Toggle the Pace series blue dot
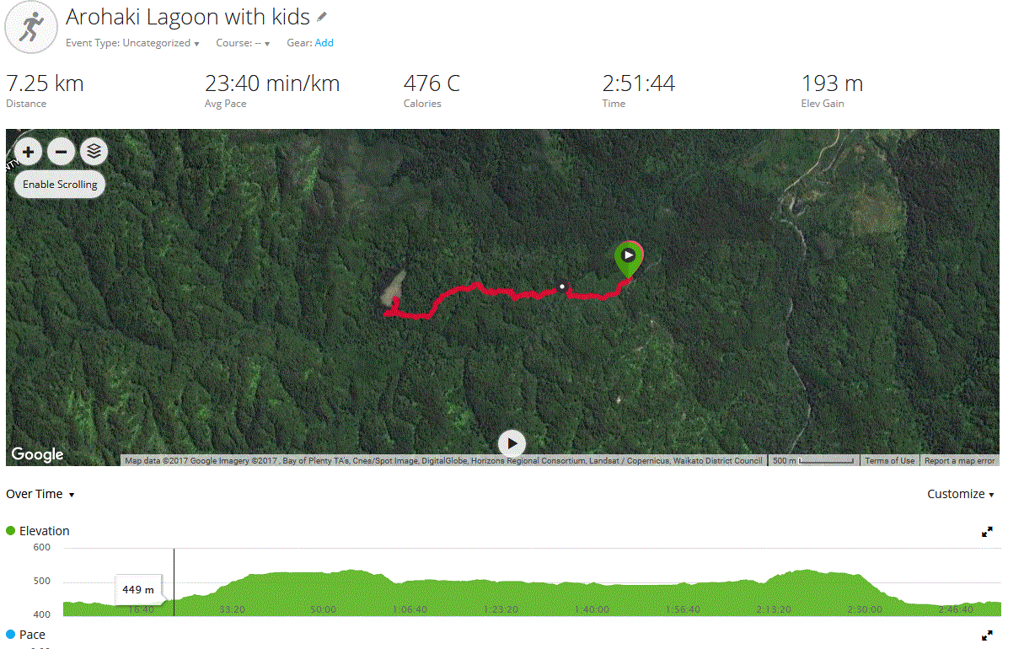Viewport: 1024px width, 649px height. point(11,635)
